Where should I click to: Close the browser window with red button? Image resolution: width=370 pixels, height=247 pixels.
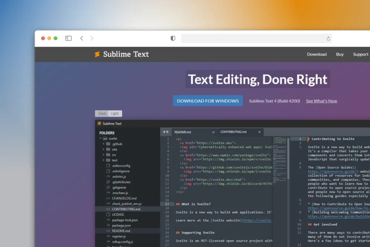pos(43,38)
